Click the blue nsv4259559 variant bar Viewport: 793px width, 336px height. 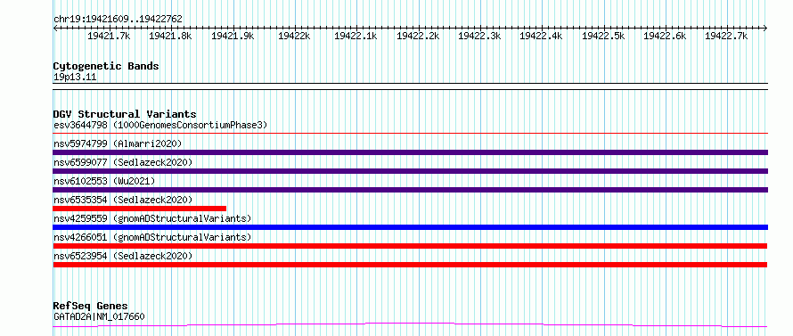410,227
